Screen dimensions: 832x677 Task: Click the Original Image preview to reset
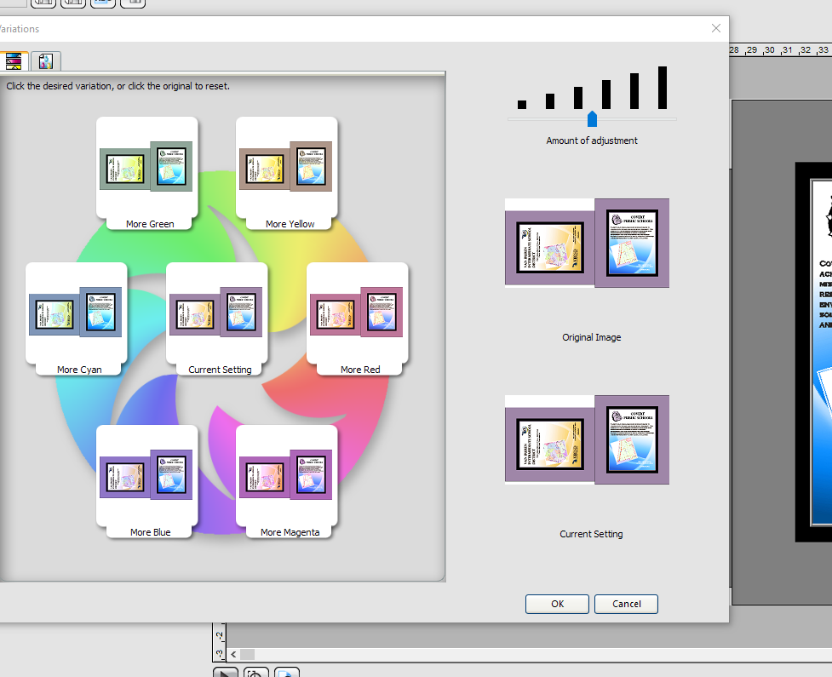click(587, 243)
